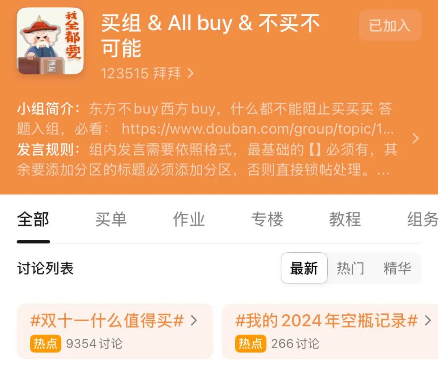Tap the 已加入 joined button
This screenshot has width=438, height=373.
390,26
